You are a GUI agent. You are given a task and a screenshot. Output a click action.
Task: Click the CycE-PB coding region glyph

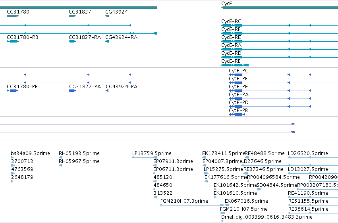(x=237, y=114)
